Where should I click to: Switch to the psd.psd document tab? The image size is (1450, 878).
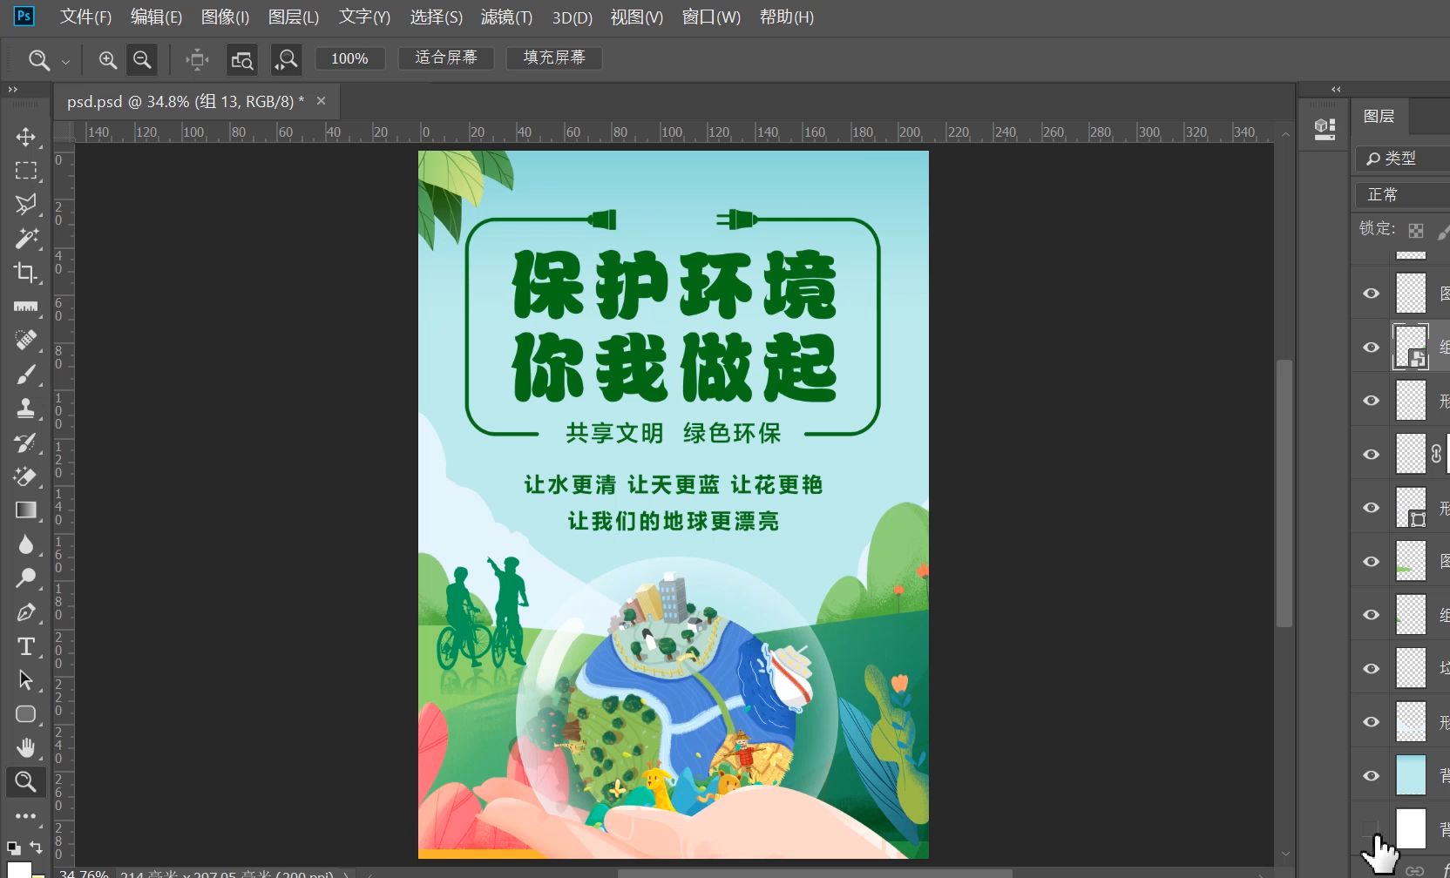[184, 101]
